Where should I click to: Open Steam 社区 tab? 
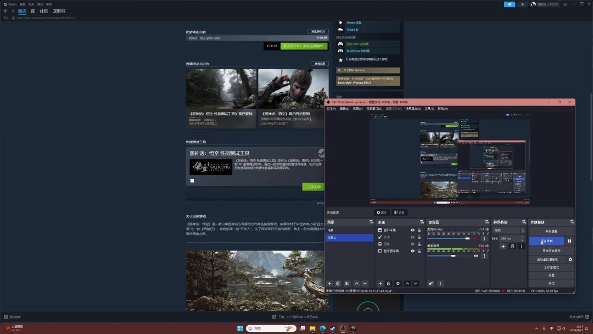click(x=44, y=11)
